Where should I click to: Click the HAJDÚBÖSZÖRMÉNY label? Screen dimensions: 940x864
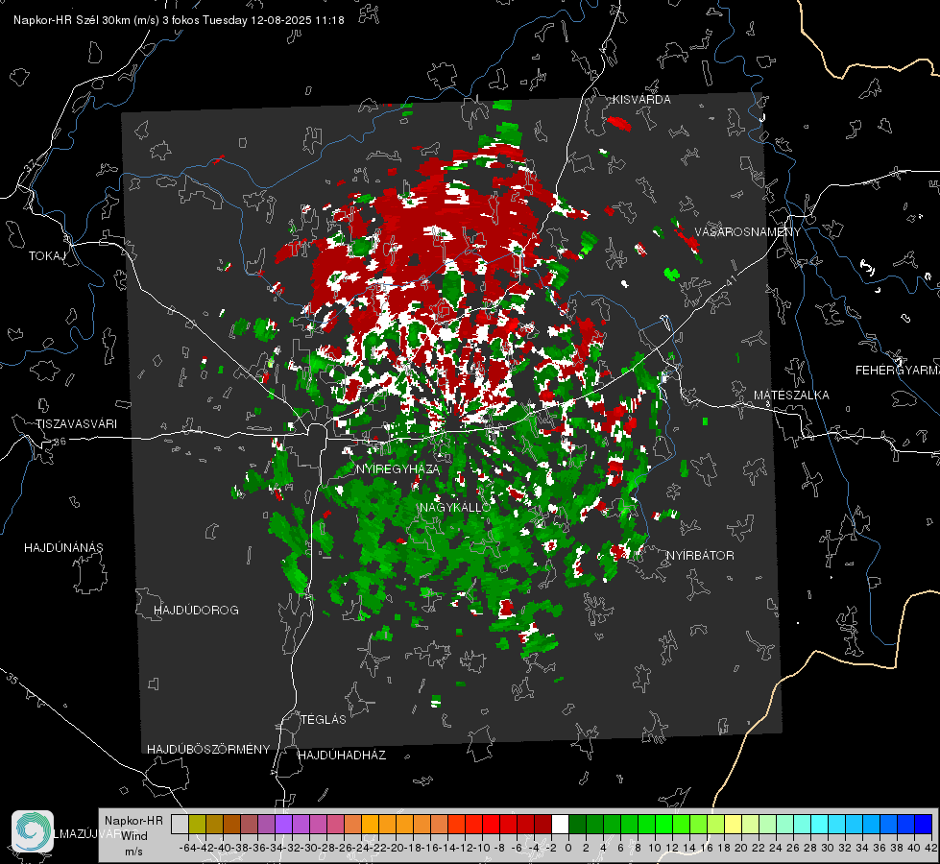tap(208, 750)
